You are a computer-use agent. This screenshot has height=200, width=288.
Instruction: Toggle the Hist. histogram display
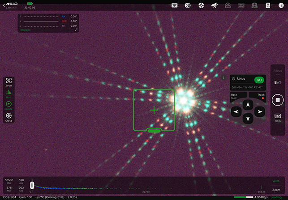click(9, 94)
